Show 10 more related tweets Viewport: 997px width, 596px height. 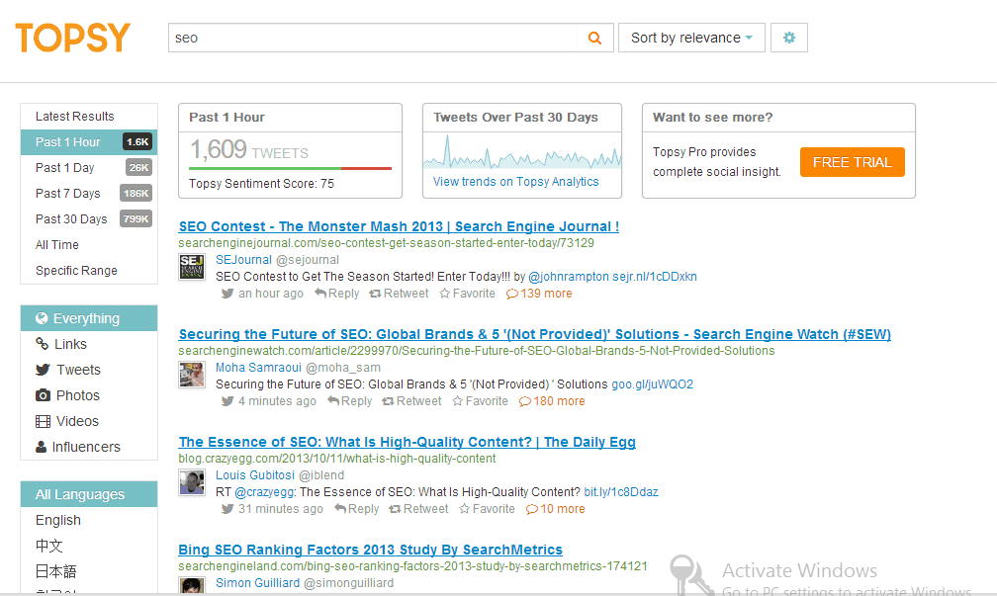(x=556, y=509)
